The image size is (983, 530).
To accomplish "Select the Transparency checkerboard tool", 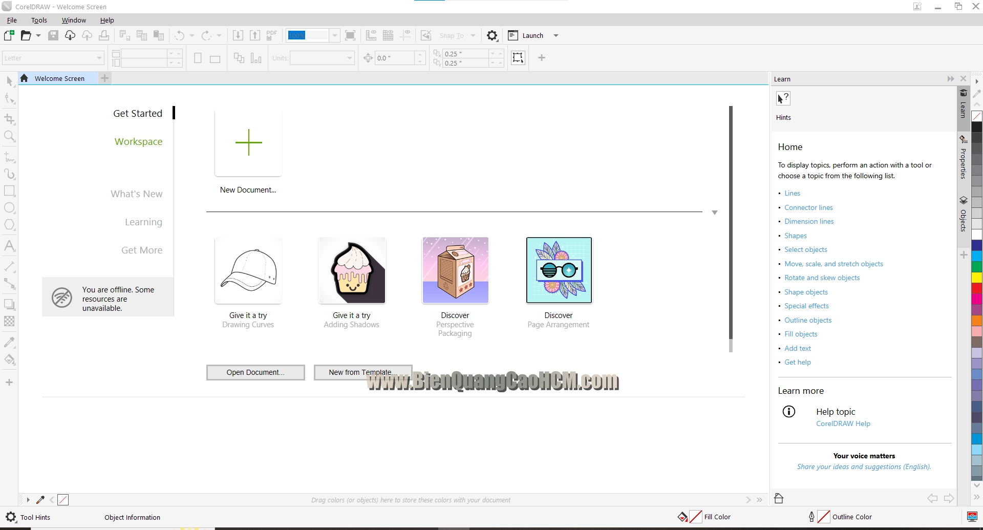I will [x=9, y=321].
